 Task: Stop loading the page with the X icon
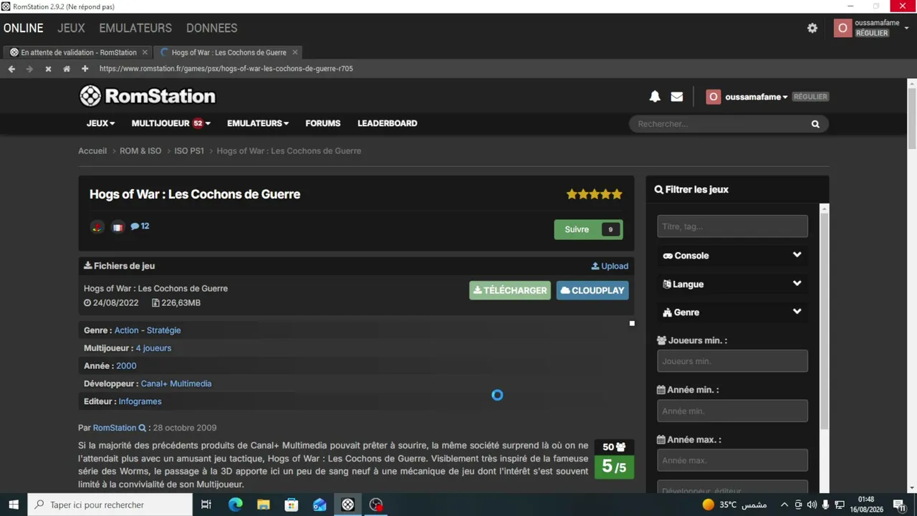[x=48, y=69]
